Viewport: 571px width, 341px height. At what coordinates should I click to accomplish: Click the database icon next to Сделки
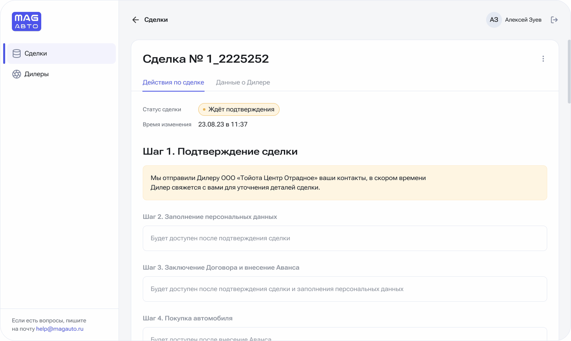click(x=17, y=54)
